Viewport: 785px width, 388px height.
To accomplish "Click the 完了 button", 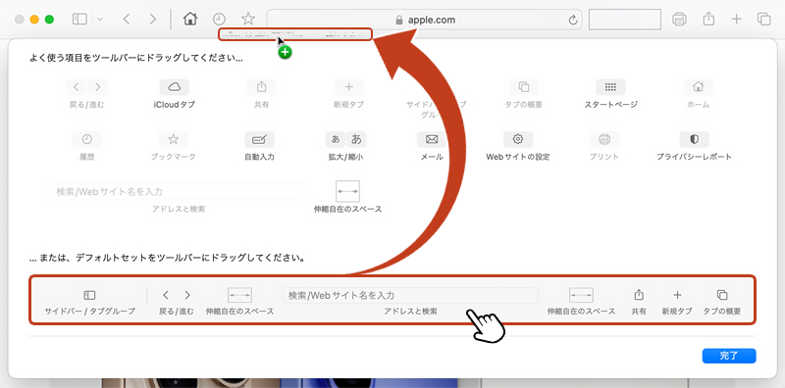I will [729, 356].
